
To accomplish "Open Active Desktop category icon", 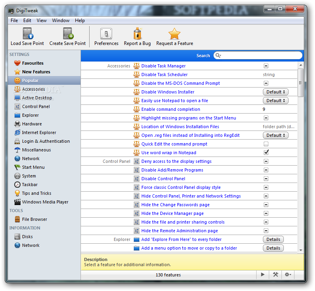I will pyautogui.click(x=17, y=98).
